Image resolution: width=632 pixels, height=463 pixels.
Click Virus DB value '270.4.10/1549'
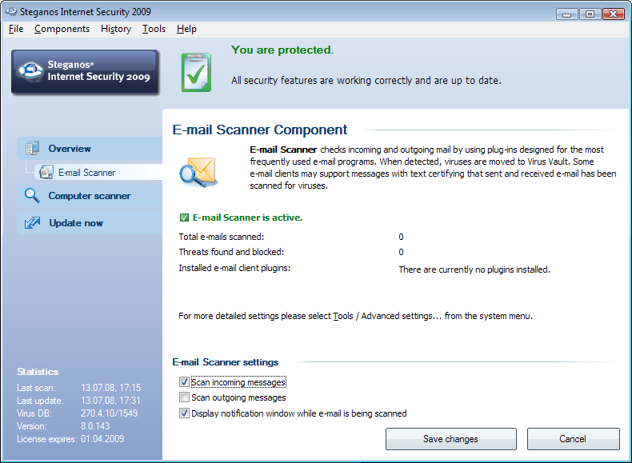point(110,413)
